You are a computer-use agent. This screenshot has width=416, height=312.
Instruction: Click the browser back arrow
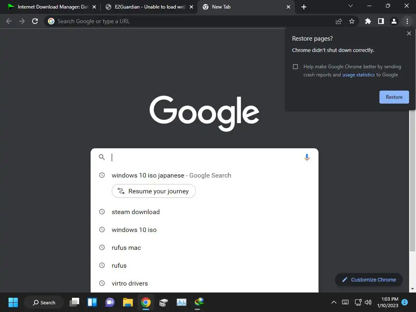point(9,21)
